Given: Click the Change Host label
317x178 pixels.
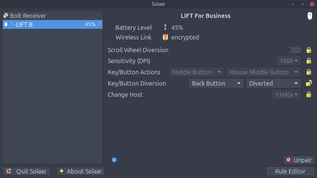Looking at the screenshot, I should 125,95.
